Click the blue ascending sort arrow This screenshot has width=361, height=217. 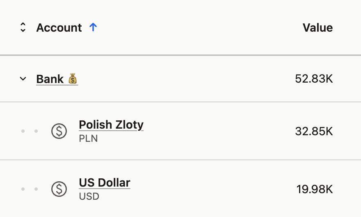coord(93,28)
